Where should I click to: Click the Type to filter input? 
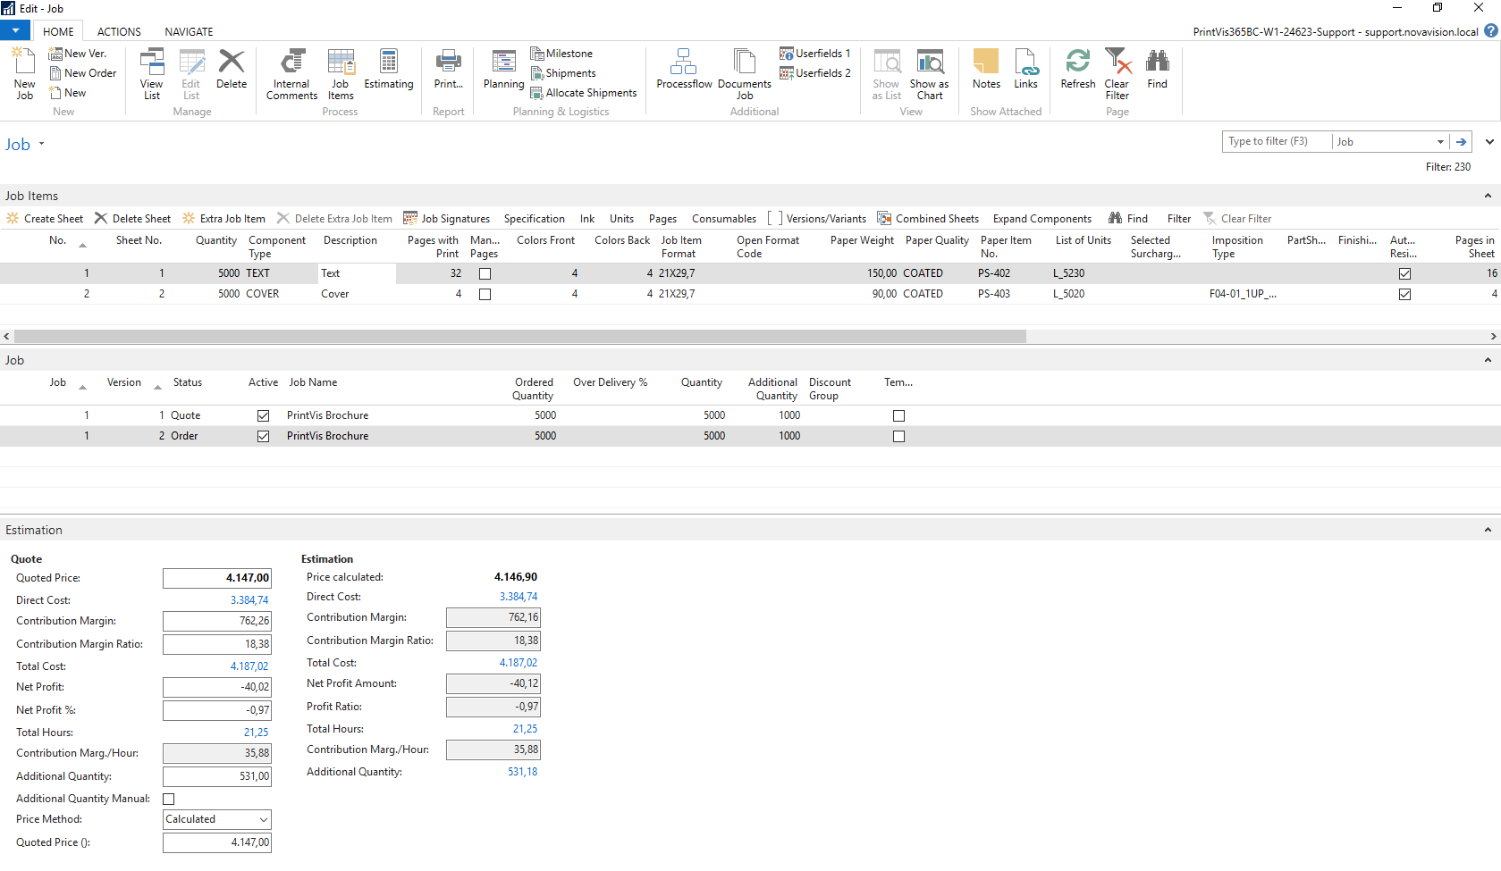(1277, 141)
